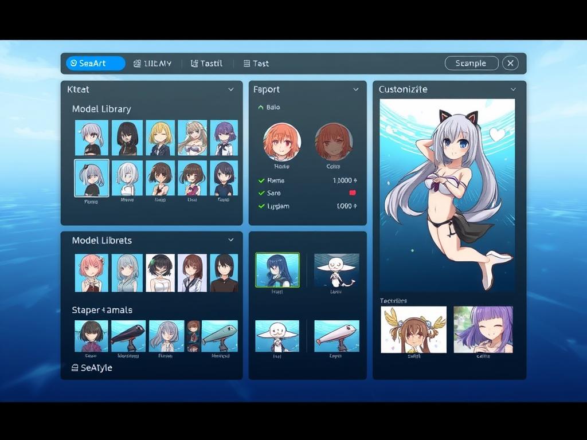Click the red swatch in Sare row

click(x=353, y=193)
